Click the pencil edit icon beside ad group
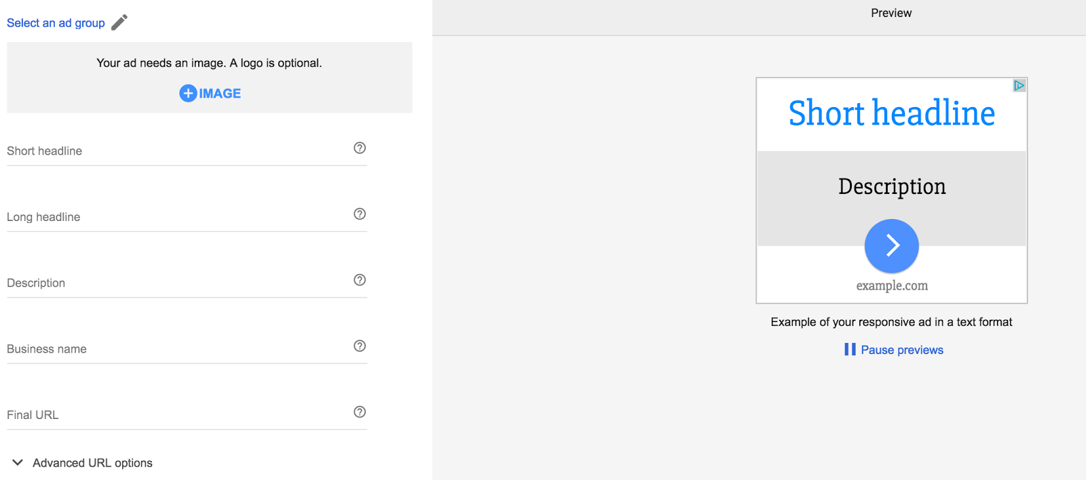The image size is (1086, 480). 119,22
